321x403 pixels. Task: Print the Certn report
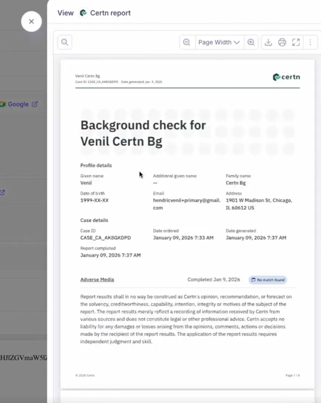click(x=282, y=42)
